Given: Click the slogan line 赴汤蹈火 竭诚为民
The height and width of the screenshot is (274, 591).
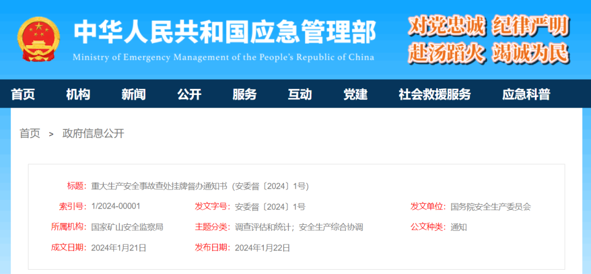Looking at the screenshot, I should (489, 53).
